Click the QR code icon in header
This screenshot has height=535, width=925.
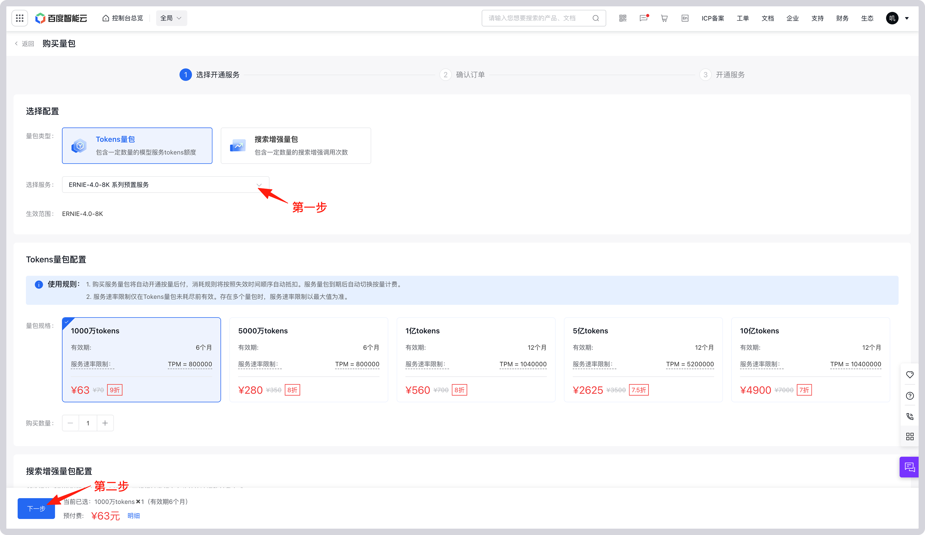coord(623,18)
